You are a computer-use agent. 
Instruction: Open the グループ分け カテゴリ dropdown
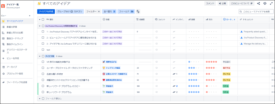coord(70,12)
